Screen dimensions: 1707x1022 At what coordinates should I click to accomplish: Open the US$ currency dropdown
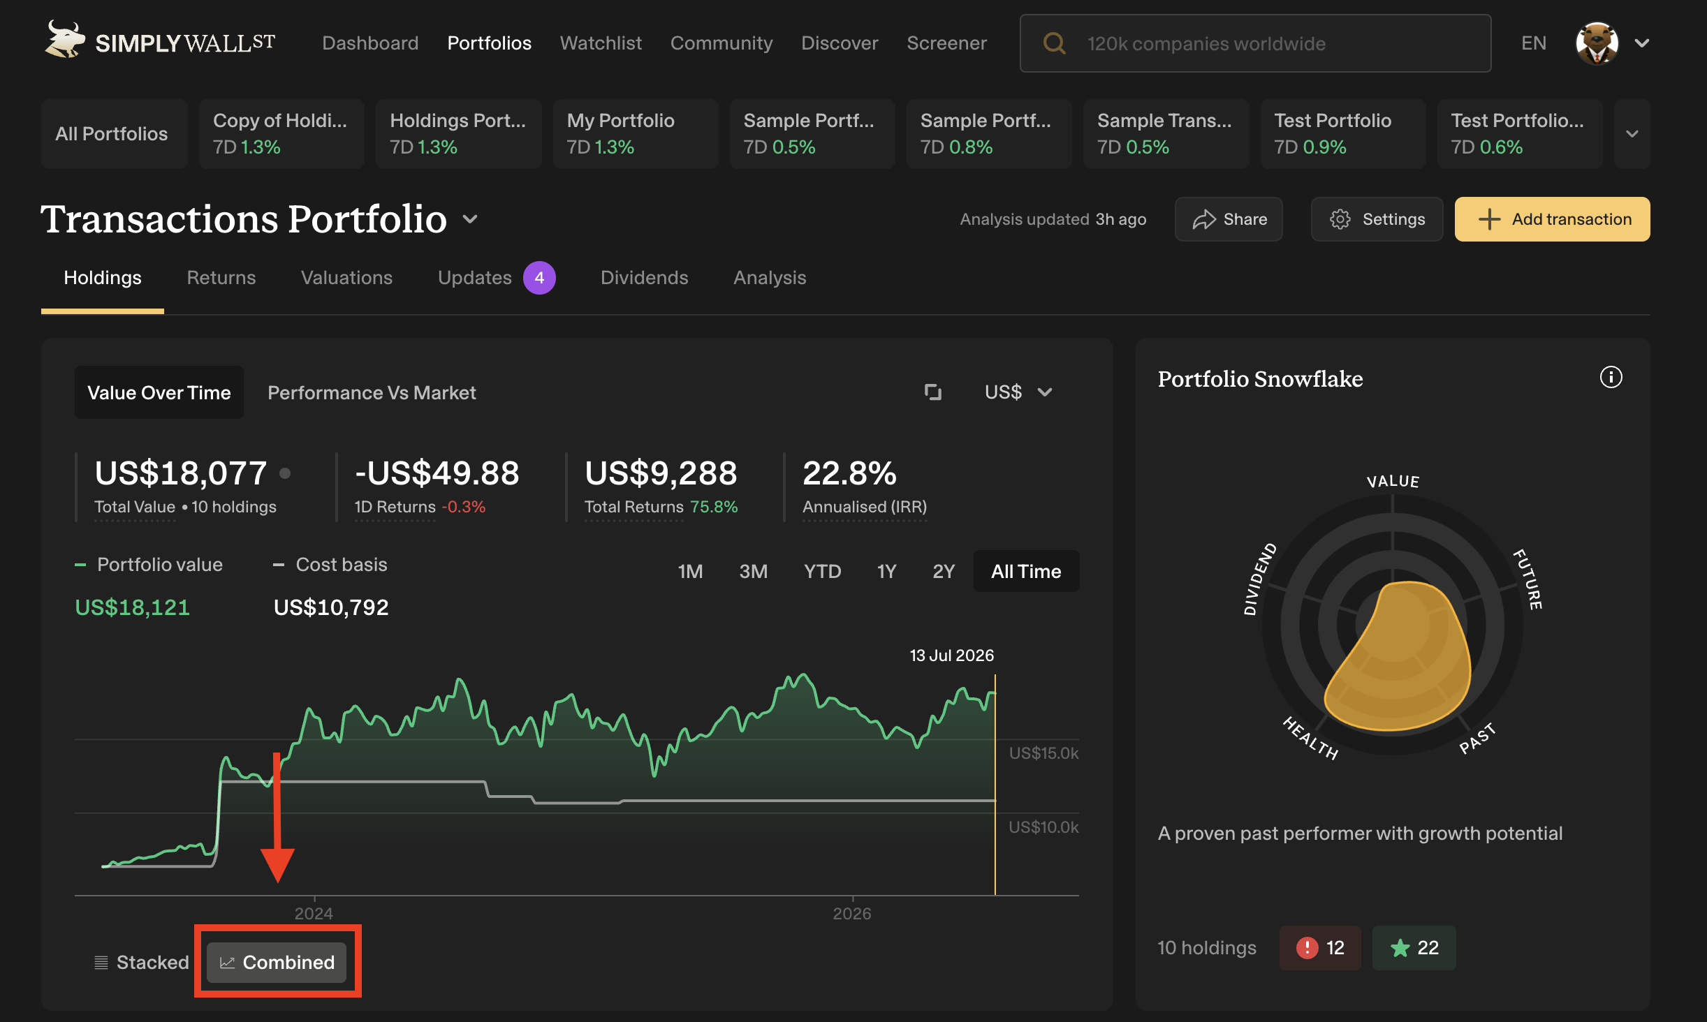click(x=1018, y=392)
